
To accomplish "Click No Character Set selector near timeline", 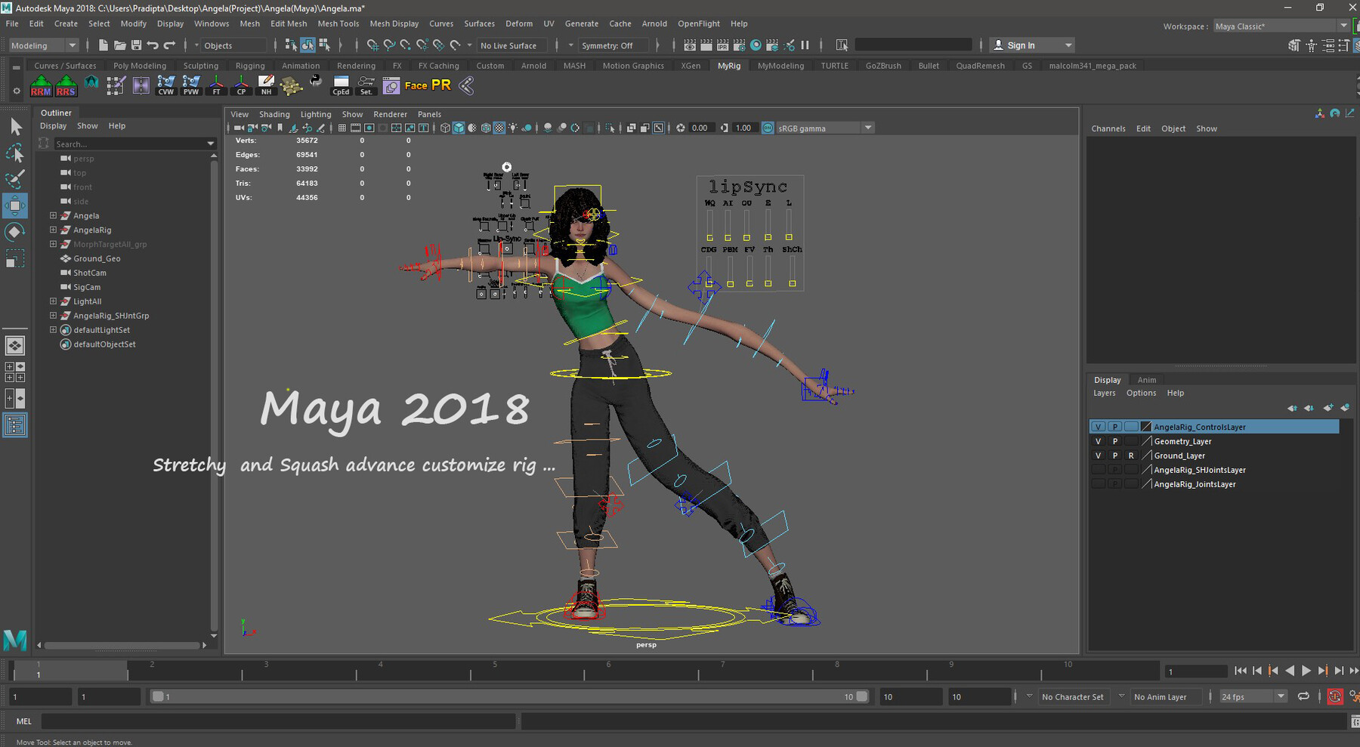I will tap(1073, 696).
